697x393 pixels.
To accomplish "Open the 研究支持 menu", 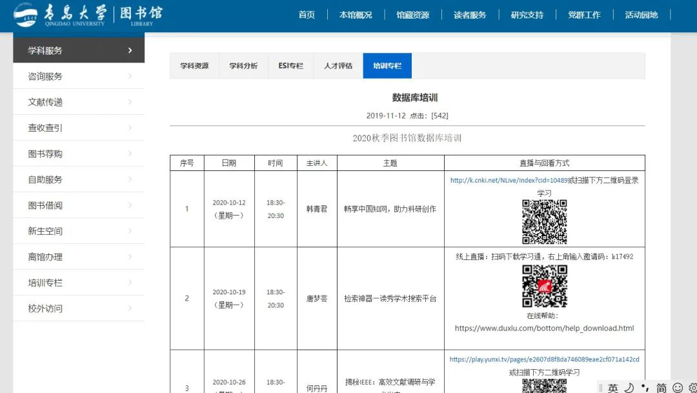I will point(527,15).
